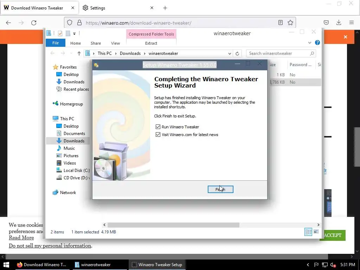This screenshot has height=270, width=360.
Task: Open the Home ribbon tab
Action: coord(76,43)
